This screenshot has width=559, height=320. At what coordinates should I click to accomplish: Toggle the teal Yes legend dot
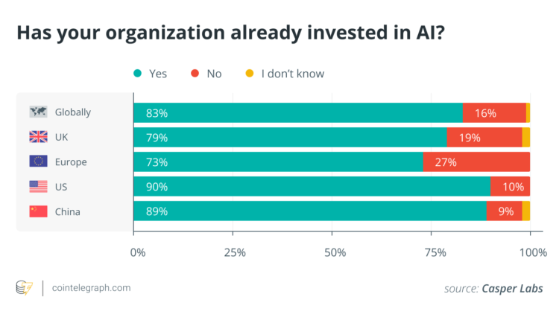[x=137, y=73]
